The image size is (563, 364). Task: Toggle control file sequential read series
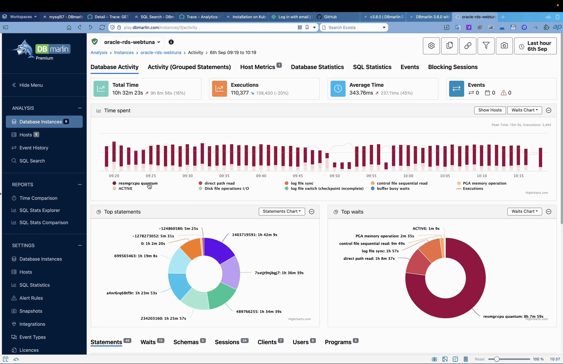399,183
